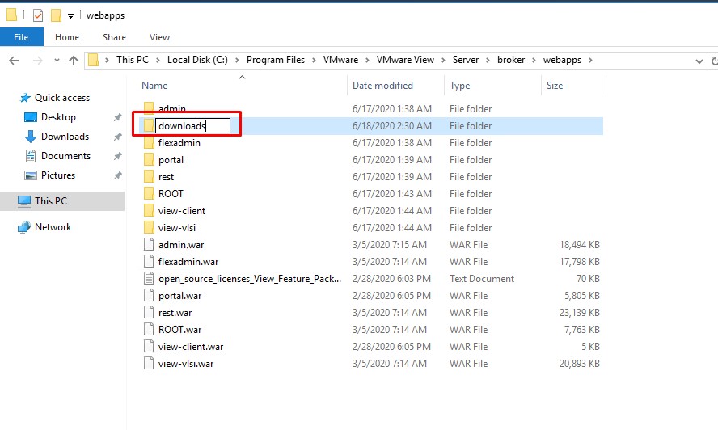
Task: Click the Properties icon in quick access toolbar
Action: (38, 15)
